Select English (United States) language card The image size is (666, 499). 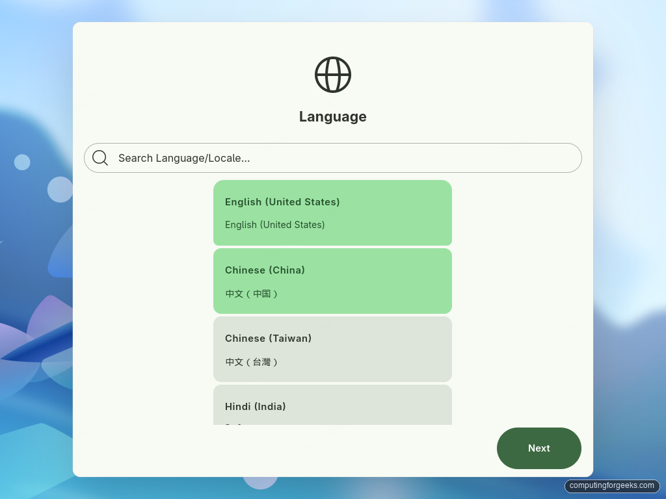click(332, 212)
